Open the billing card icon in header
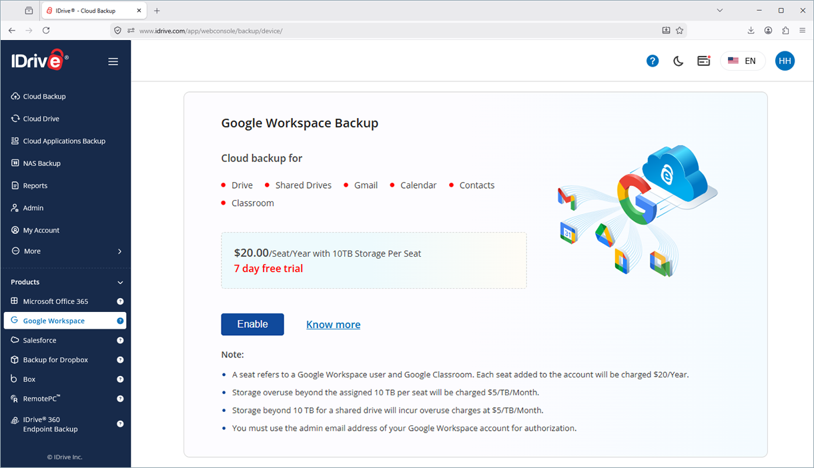The height and width of the screenshot is (468, 814). pos(703,61)
